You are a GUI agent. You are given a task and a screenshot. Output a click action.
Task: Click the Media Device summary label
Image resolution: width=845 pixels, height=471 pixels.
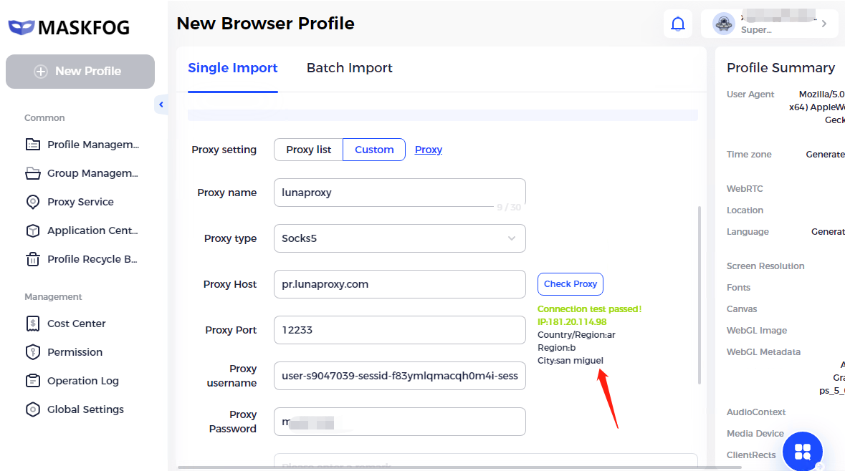click(755, 434)
